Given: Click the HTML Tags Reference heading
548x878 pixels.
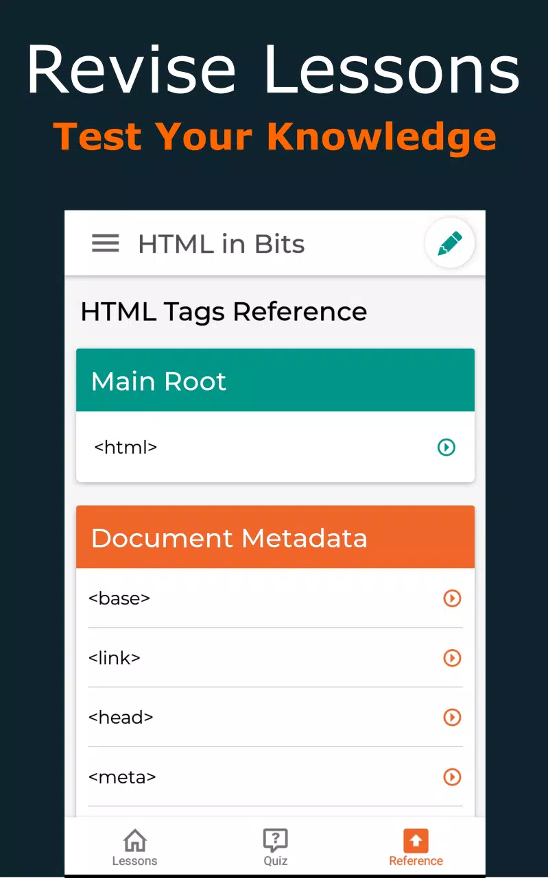Looking at the screenshot, I should pos(224,312).
